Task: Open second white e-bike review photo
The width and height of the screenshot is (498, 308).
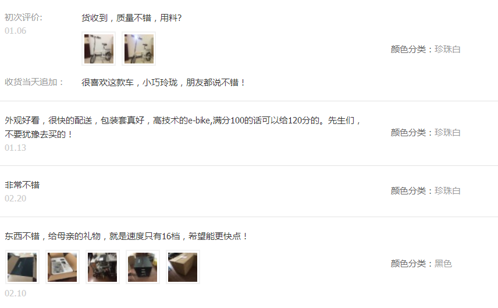Action: 139,49
